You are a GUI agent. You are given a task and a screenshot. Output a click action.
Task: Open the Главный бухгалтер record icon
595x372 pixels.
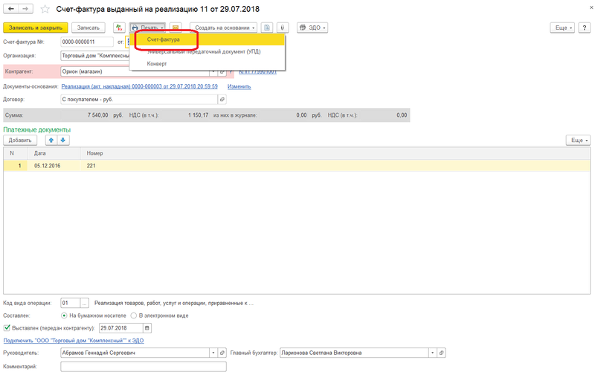pos(441,353)
